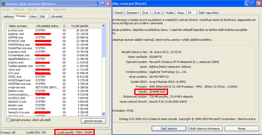262x135 pixels.
Task: Select the RTHDCPL.EXE process
Action: coord(54,41)
